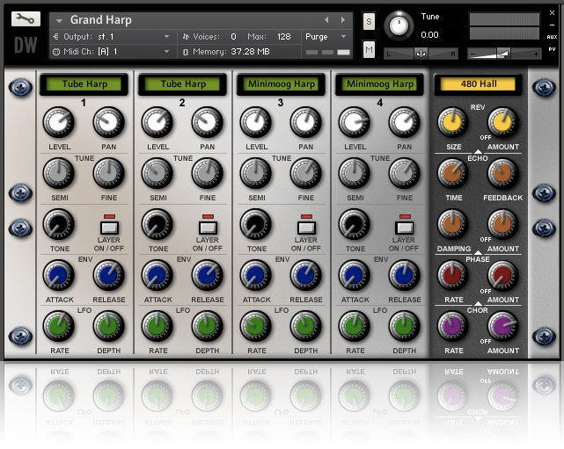564x449 pixels.
Task: Mute the instrument with the M button
Action: (x=369, y=50)
